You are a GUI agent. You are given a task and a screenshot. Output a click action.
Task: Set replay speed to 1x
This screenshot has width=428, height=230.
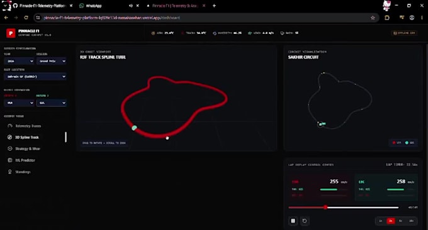click(381, 221)
